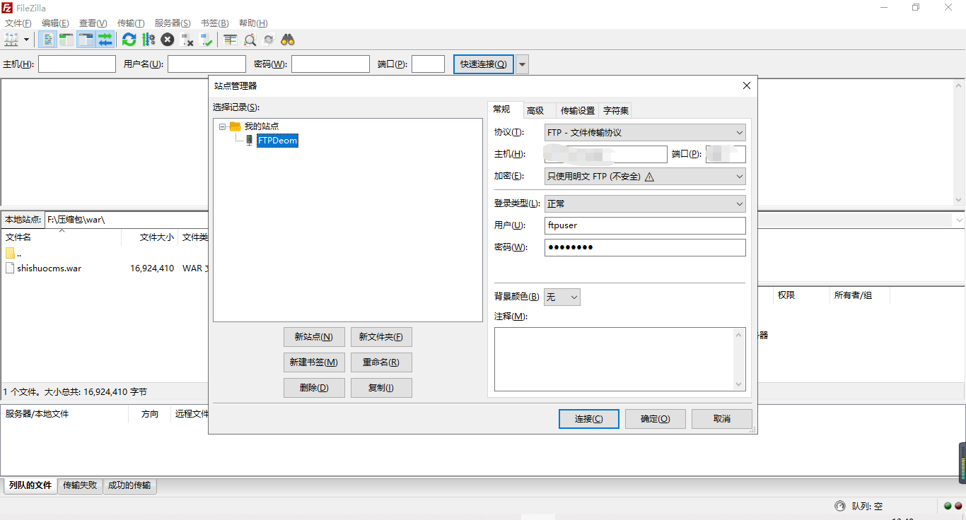Switch to the 字符集 tab
This screenshot has width=966, height=520.
[x=616, y=110]
